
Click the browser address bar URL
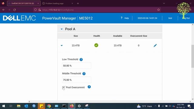(x=58, y=10)
